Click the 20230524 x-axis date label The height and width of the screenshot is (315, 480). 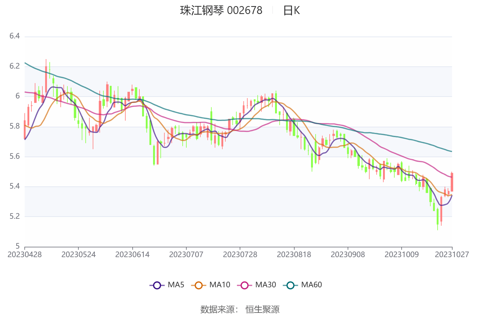[78, 255]
